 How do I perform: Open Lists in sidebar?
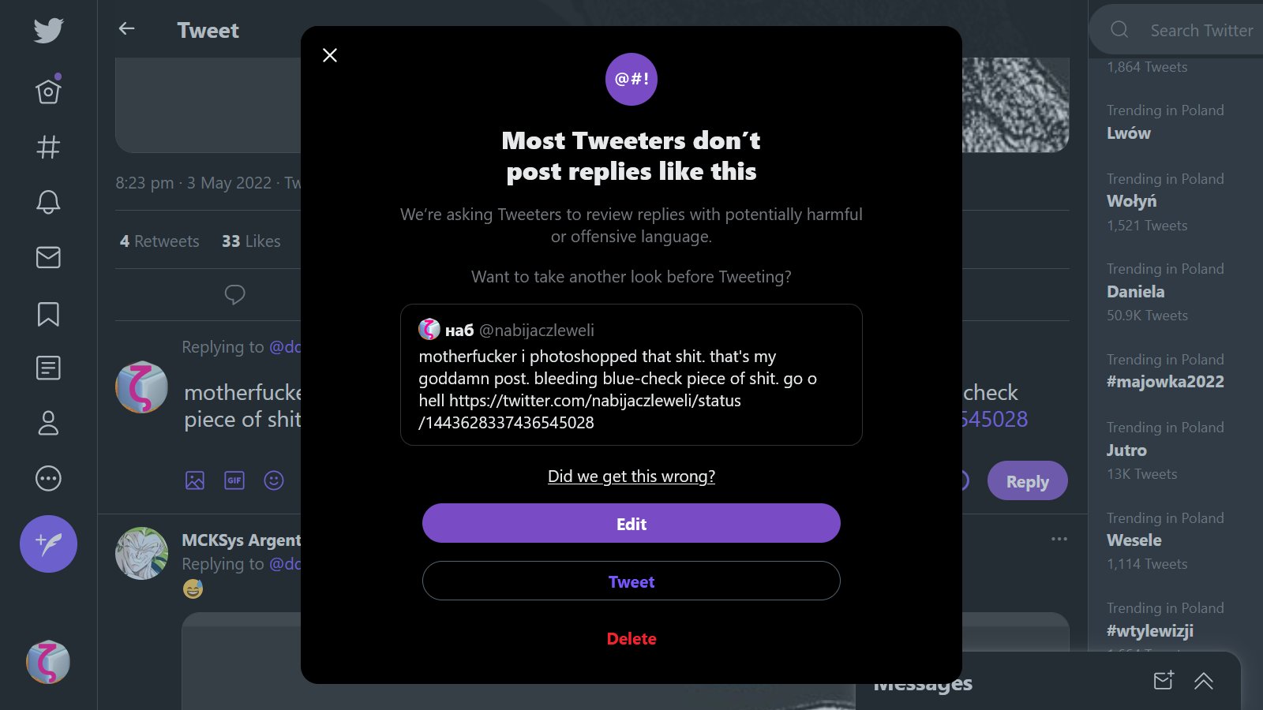tap(48, 368)
